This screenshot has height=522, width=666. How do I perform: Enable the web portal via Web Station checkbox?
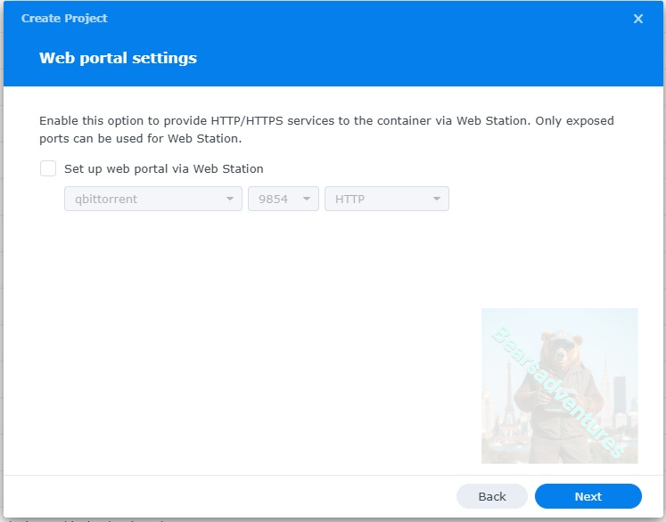[x=48, y=168]
